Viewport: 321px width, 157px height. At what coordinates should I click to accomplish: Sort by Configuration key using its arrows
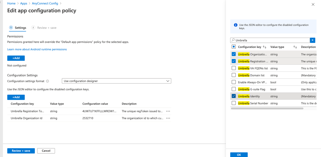pos(264,47)
